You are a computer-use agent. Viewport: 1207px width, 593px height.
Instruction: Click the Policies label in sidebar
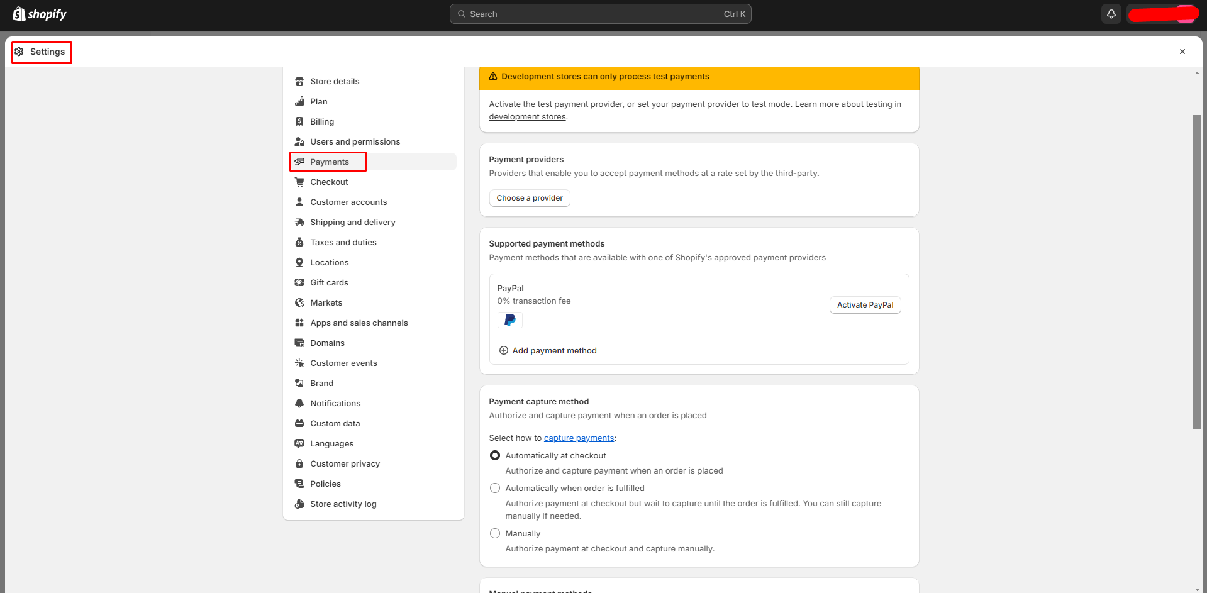pyautogui.click(x=326, y=484)
